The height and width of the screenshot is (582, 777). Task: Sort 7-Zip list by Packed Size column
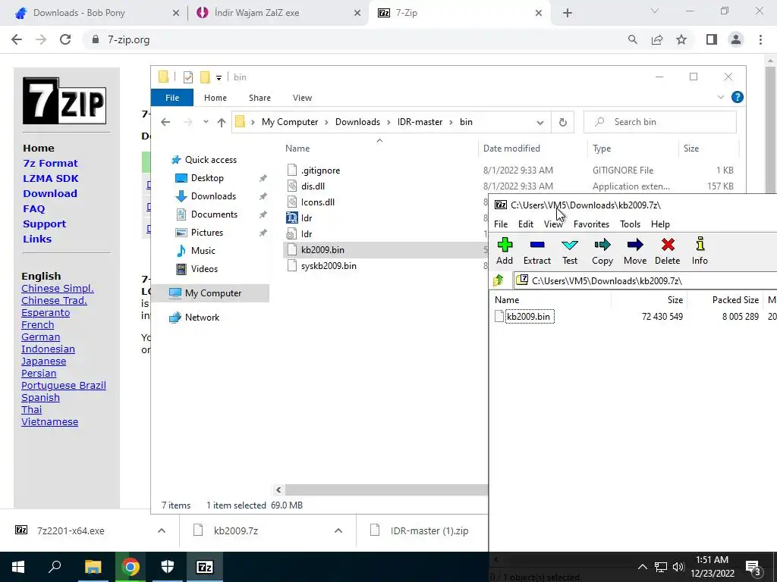[735, 300]
